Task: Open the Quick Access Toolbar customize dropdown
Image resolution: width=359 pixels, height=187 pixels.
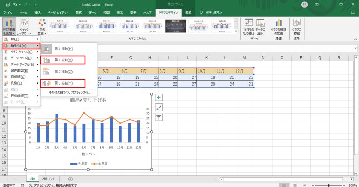Action: click(x=35, y=4)
